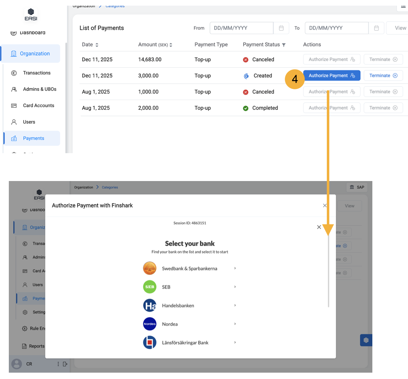Expand Swedbank & Sparbankerna row chevron

(235, 269)
